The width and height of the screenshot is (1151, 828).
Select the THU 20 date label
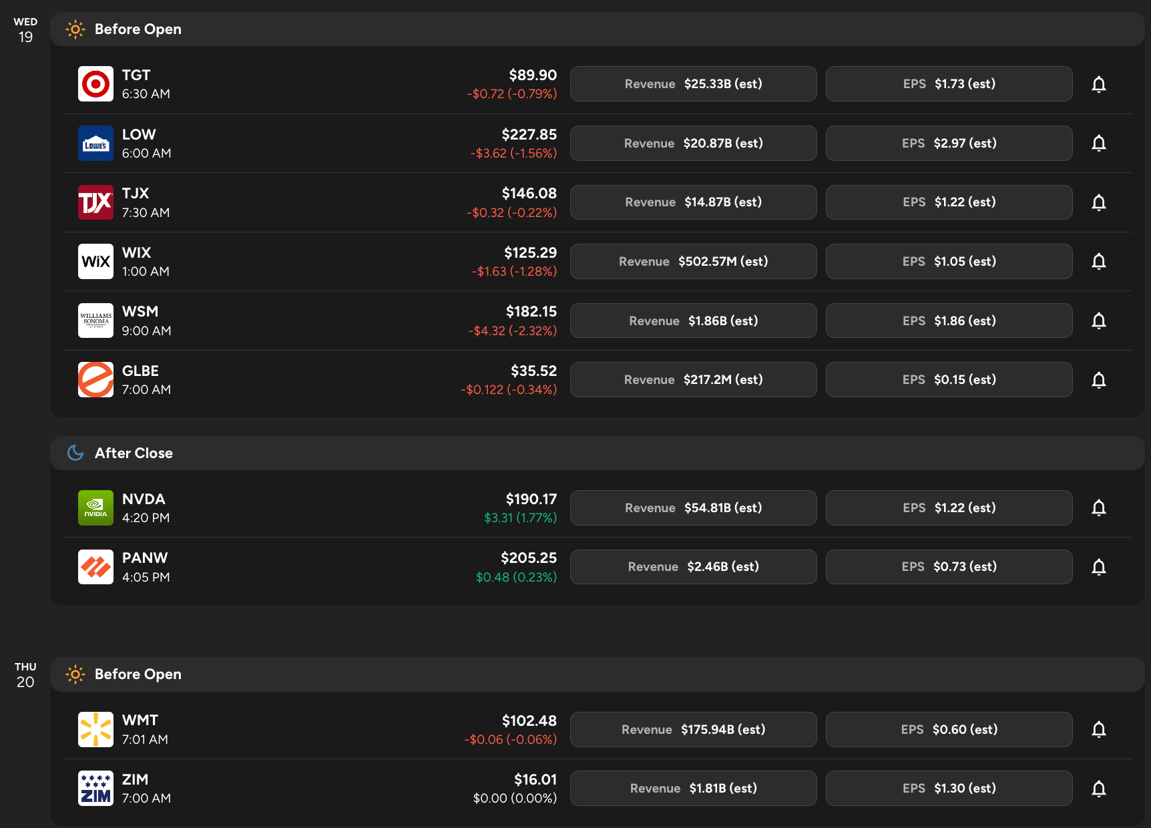(25, 675)
